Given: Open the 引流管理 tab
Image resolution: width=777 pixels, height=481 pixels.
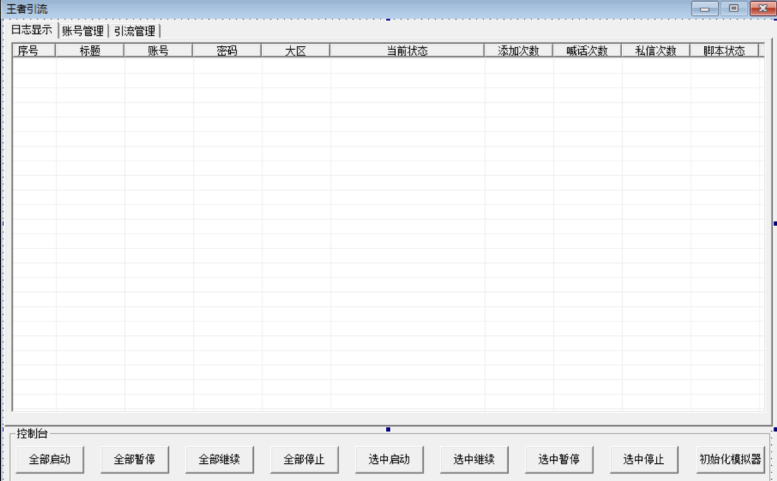Looking at the screenshot, I should (136, 31).
